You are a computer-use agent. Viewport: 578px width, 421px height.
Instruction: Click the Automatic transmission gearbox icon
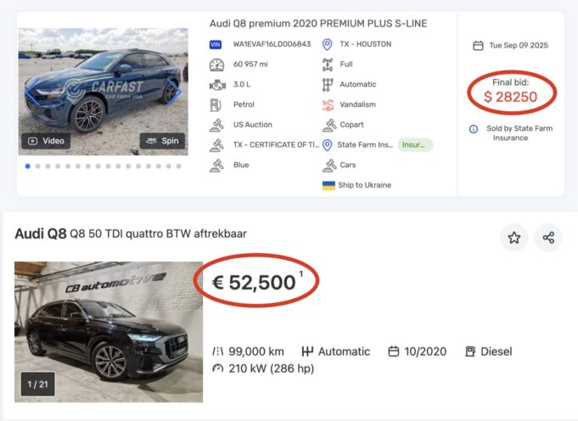(328, 85)
